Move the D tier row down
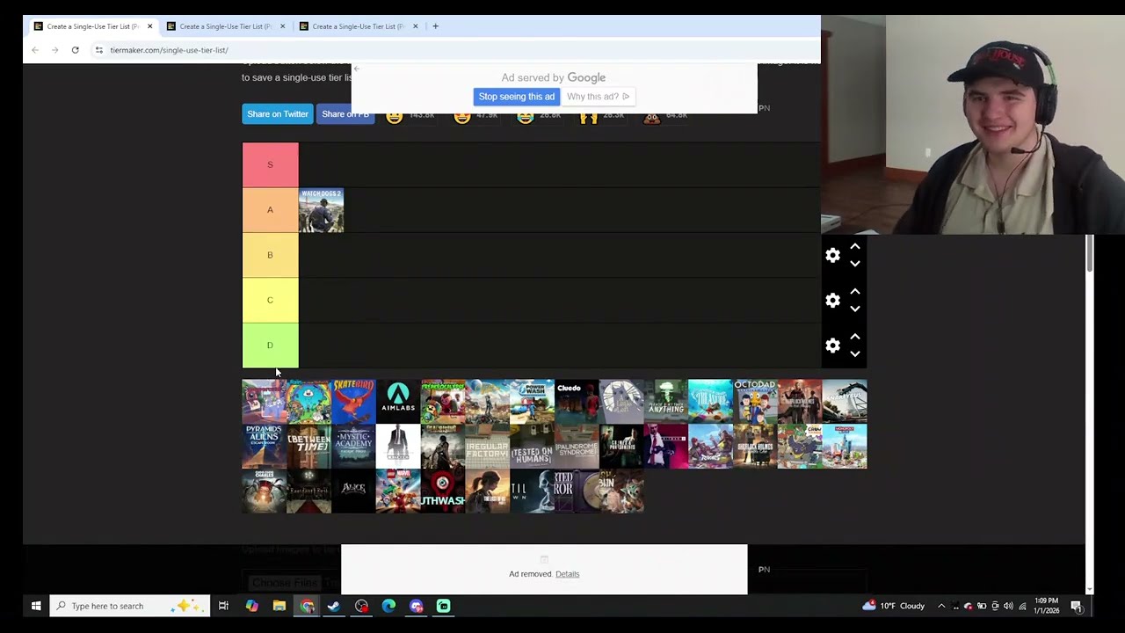1125x633 pixels. tap(855, 354)
